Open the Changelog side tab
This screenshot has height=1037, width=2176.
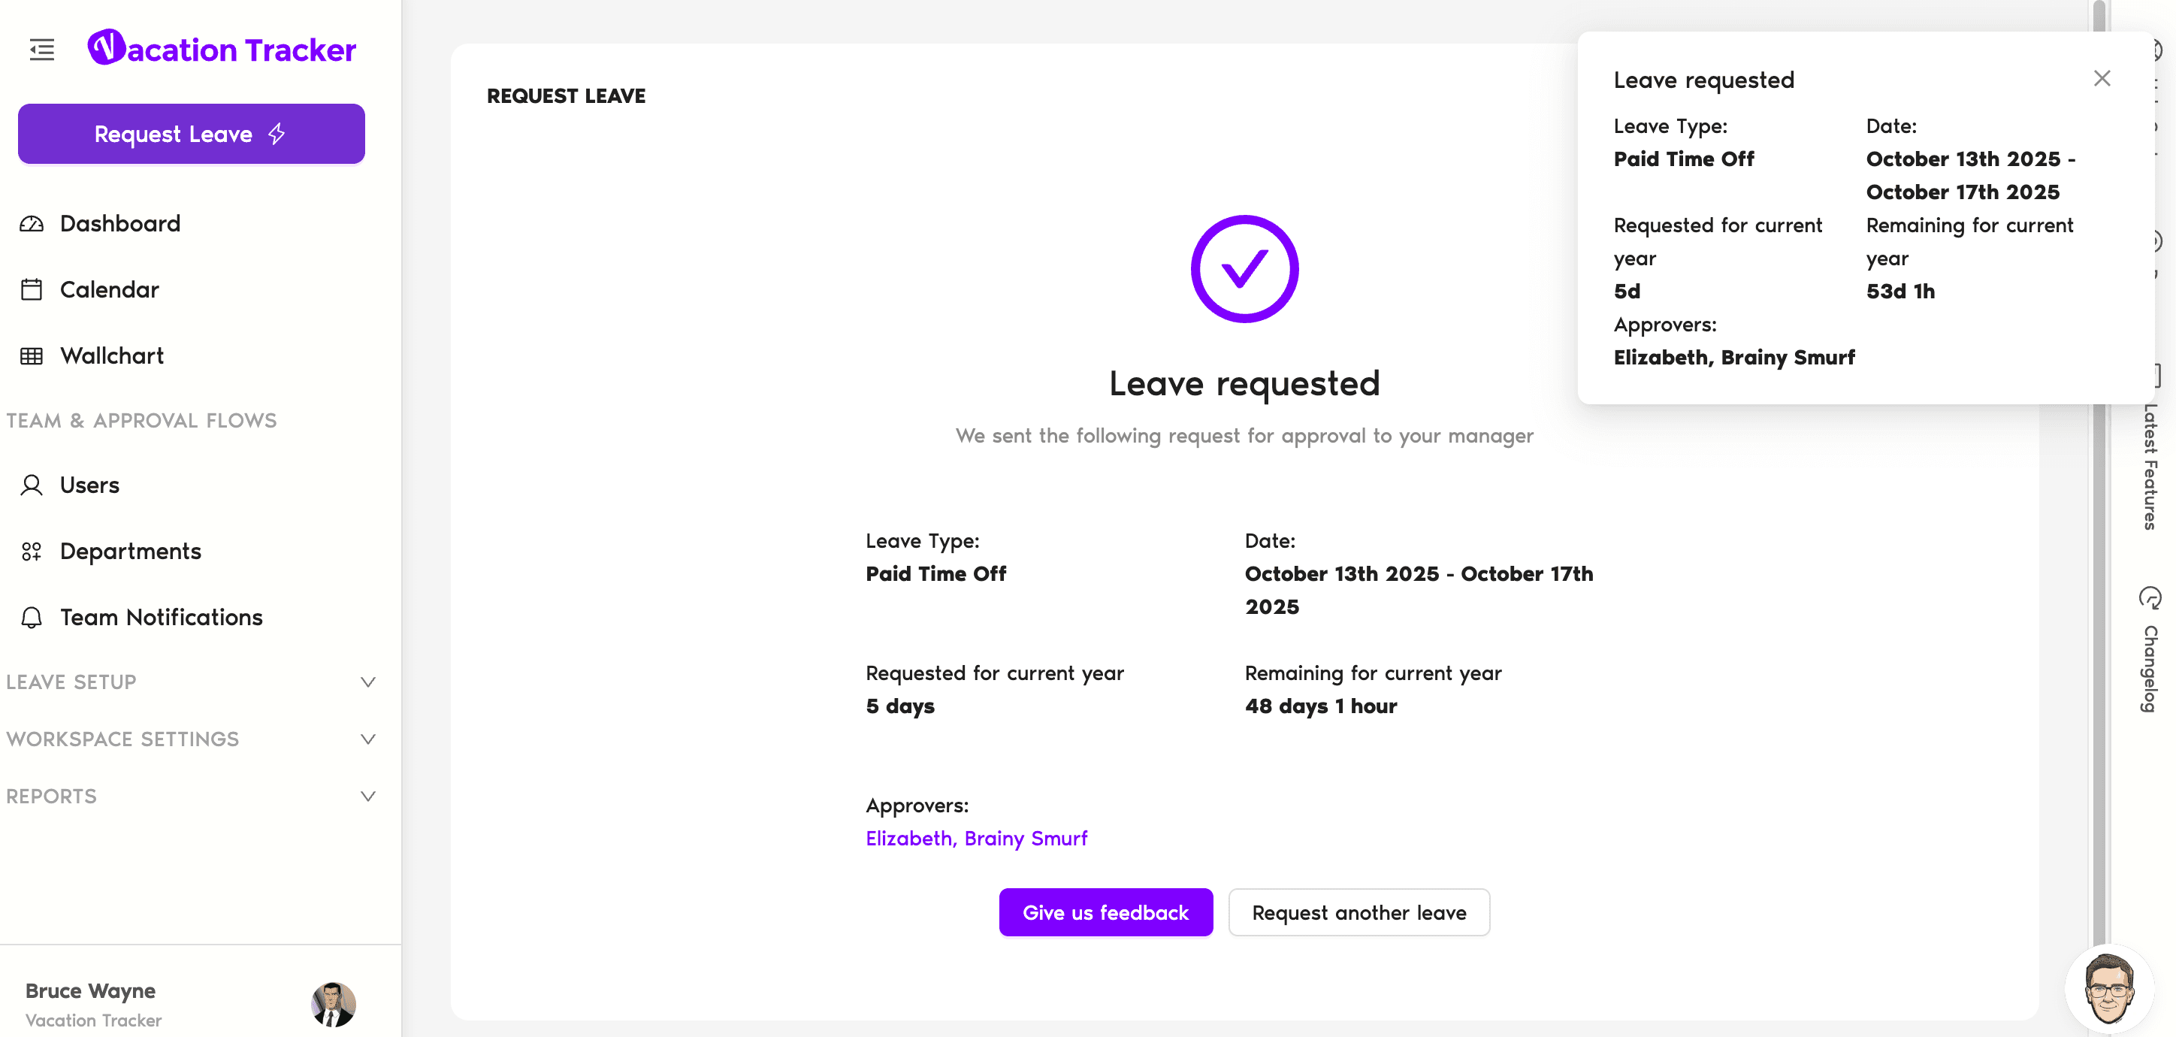2150,650
